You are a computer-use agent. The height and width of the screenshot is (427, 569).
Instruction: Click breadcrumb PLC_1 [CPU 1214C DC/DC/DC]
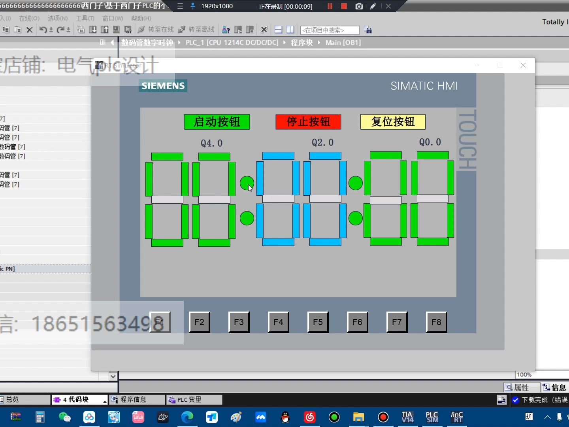click(x=232, y=43)
